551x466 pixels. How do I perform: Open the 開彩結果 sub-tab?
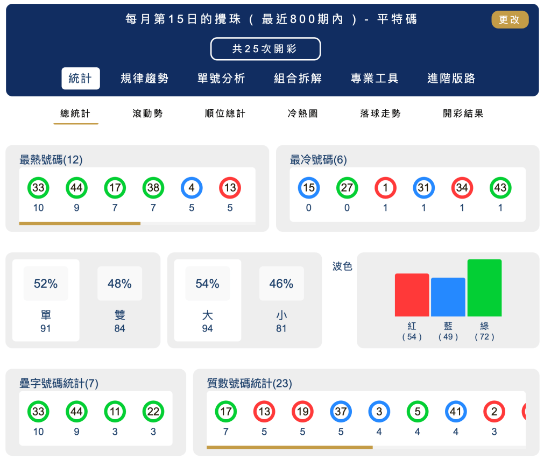tap(463, 114)
